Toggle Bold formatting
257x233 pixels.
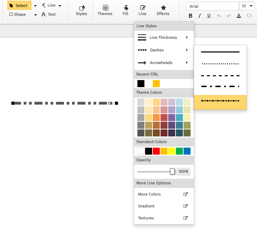pyautogui.click(x=191, y=16)
